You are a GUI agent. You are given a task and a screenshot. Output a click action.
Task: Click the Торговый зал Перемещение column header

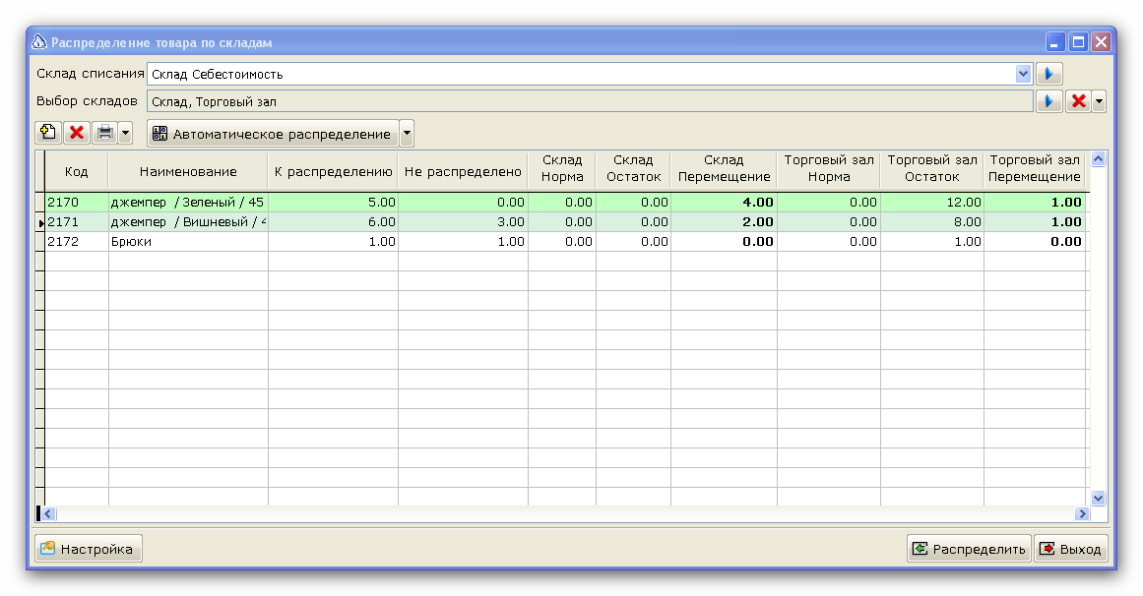(1035, 168)
